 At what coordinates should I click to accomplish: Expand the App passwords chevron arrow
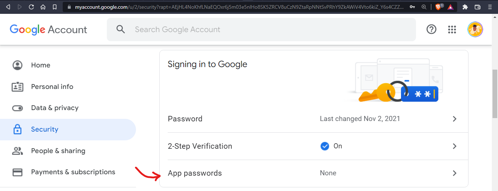click(x=455, y=173)
